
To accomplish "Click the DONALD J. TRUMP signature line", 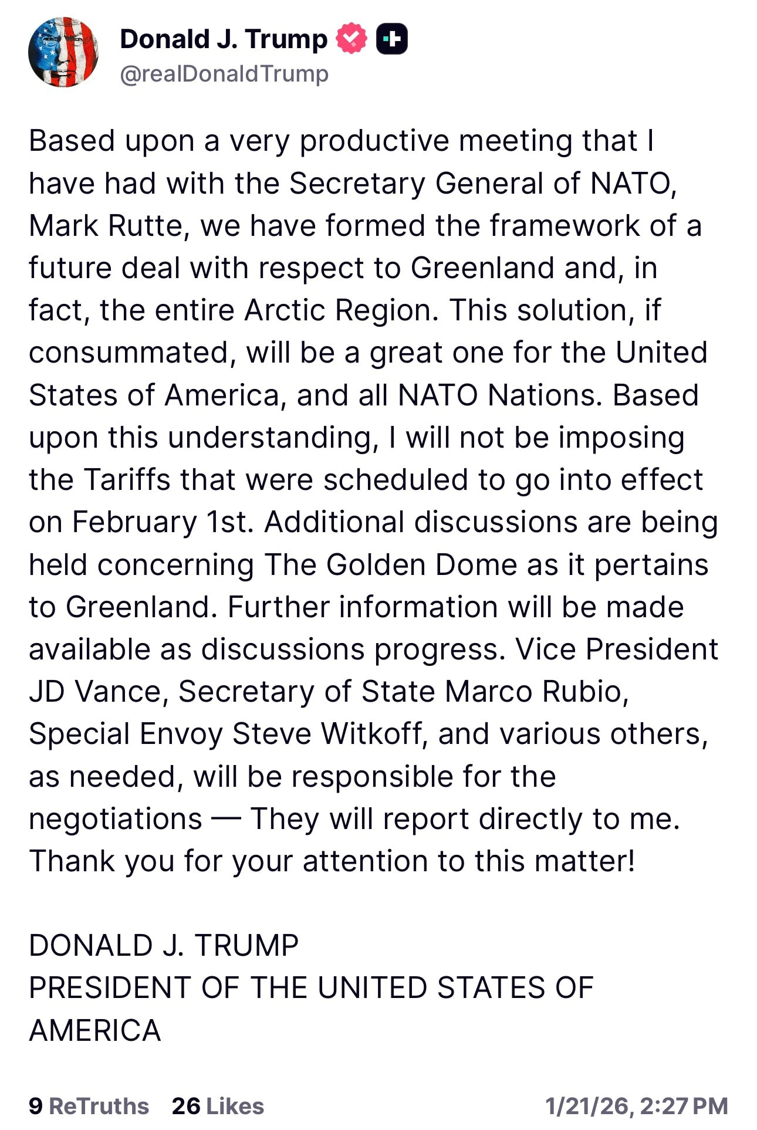I will click(x=164, y=946).
